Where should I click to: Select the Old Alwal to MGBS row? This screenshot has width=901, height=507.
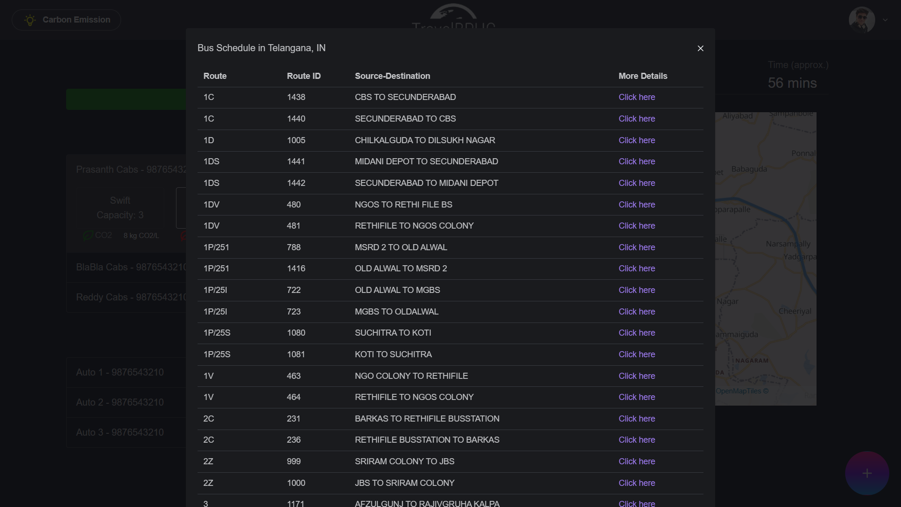coord(397,290)
